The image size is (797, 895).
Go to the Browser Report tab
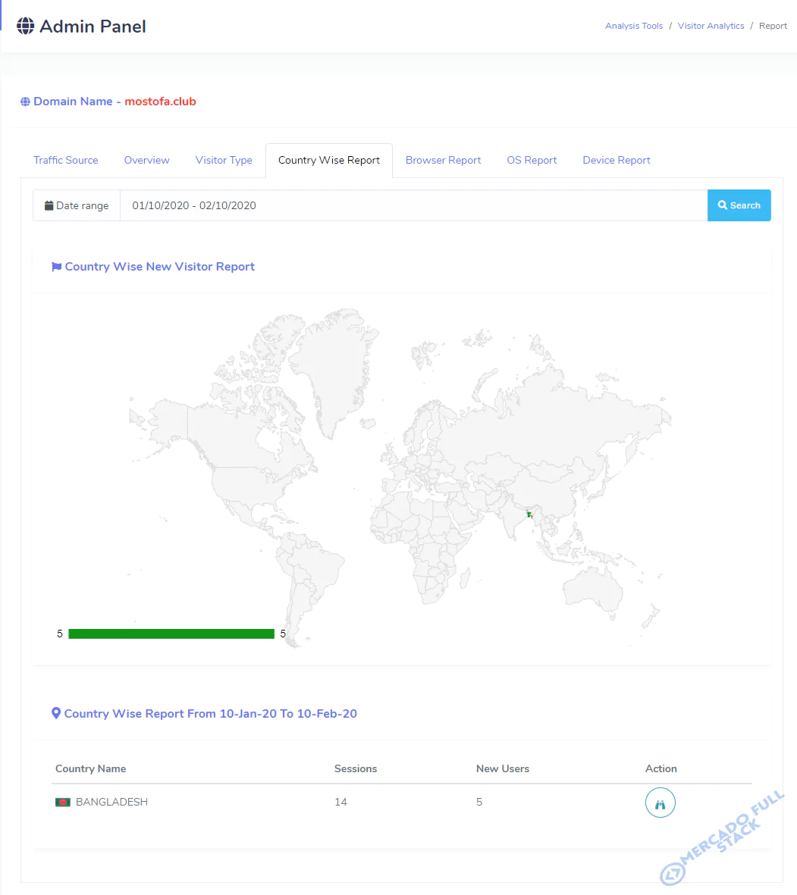click(444, 161)
